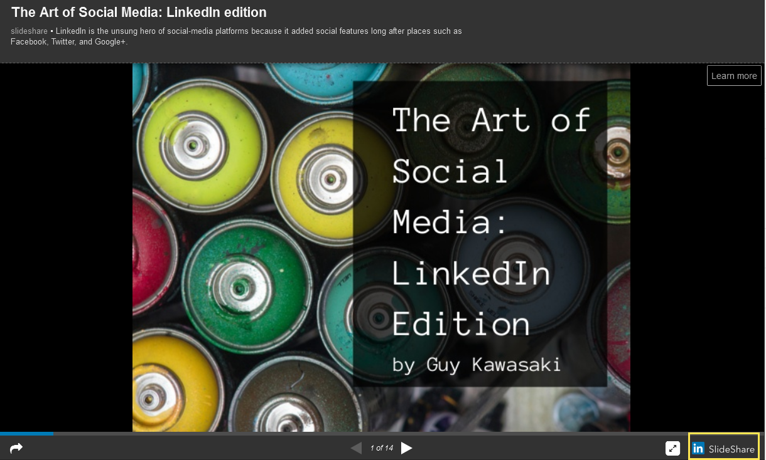Open the presentation title link

pyautogui.click(x=139, y=13)
